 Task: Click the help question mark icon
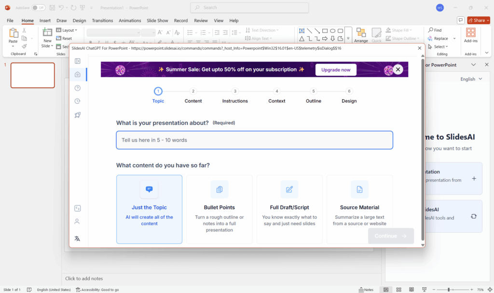pos(77,88)
